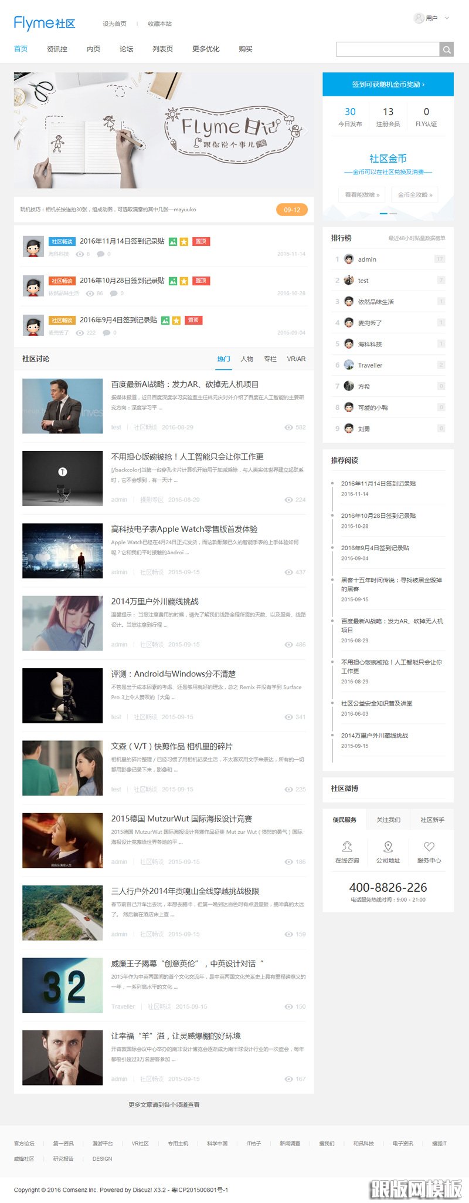Click the 签到可获随机金币奖励 button

[x=388, y=84]
